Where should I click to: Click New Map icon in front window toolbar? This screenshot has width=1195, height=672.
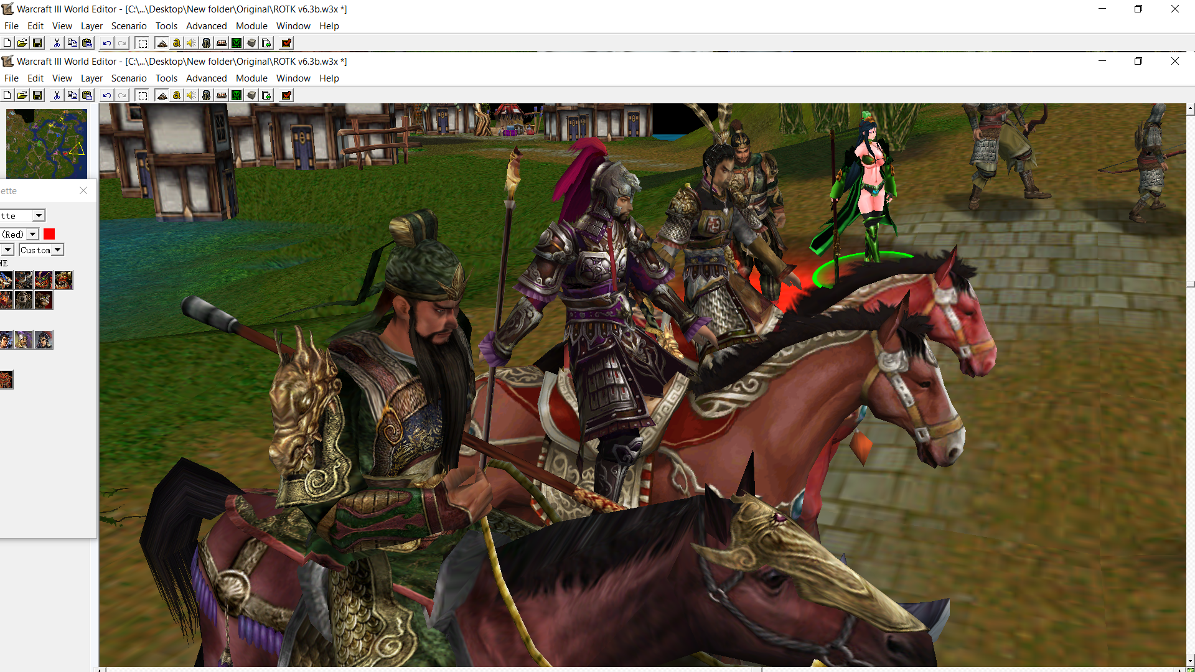7,95
